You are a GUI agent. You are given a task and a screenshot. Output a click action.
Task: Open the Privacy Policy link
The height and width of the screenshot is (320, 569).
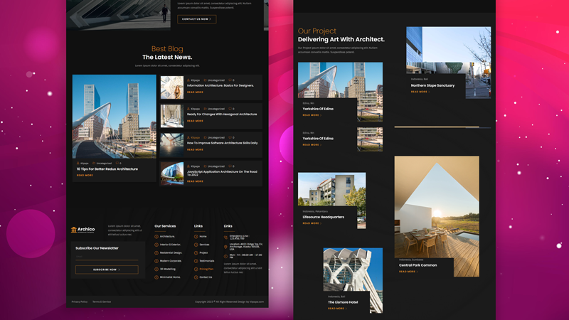point(80,302)
